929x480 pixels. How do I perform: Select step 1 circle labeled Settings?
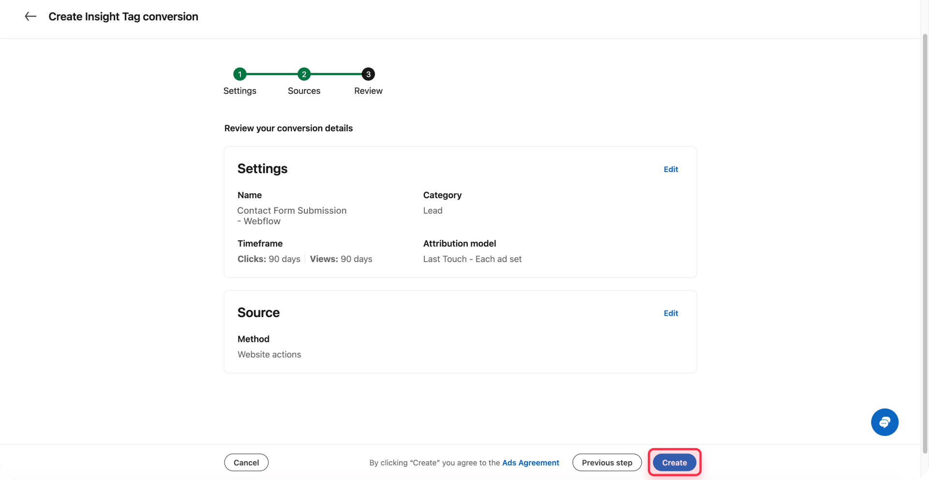pyautogui.click(x=240, y=74)
